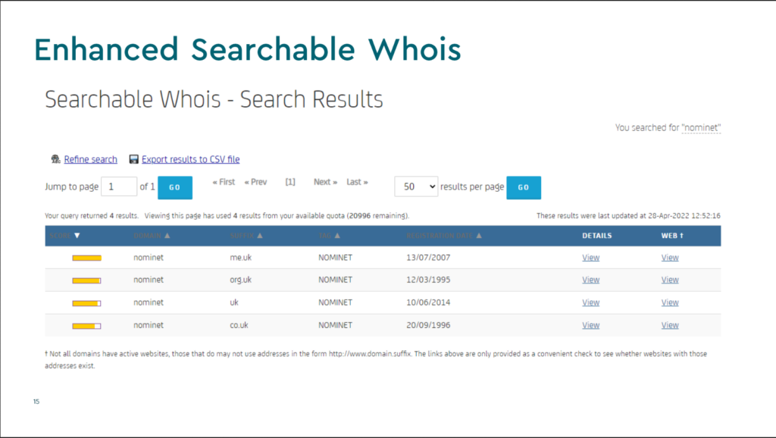Open web View link for nominet co.uk

point(670,325)
